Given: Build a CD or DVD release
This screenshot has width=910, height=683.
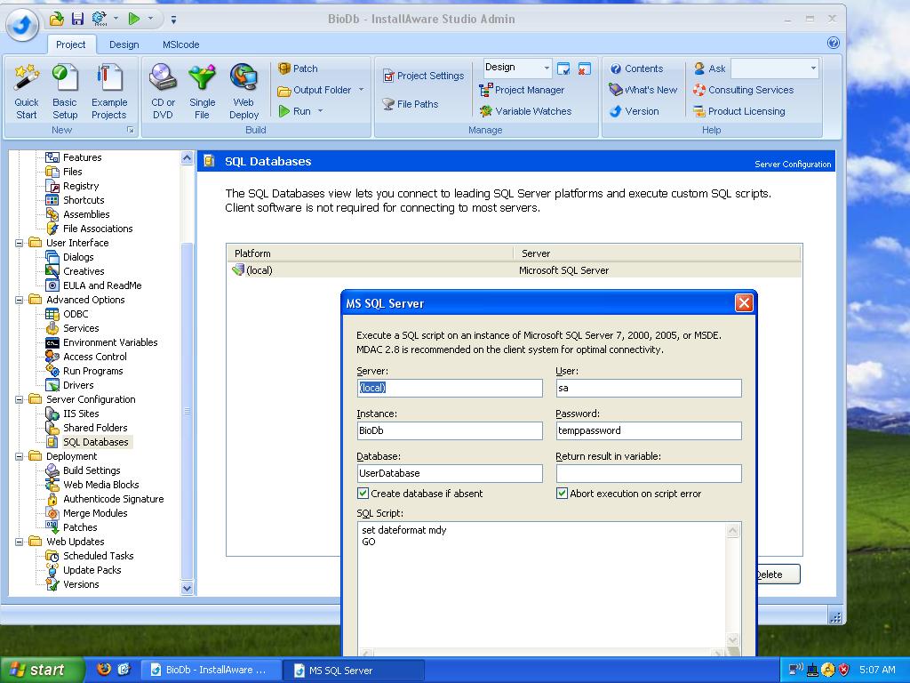Looking at the screenshot, I should click(163, 92).
